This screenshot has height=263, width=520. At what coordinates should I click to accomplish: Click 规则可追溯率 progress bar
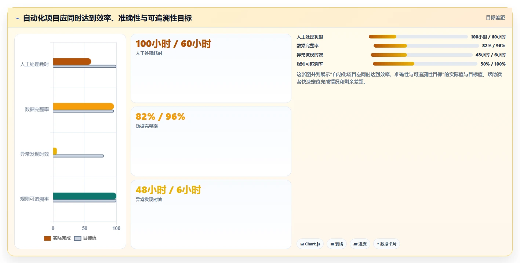[x=425, y=64]
